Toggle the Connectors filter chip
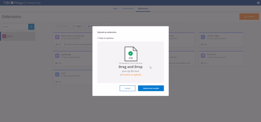Screen dimensions: 261x122 [x=61, y=26]
